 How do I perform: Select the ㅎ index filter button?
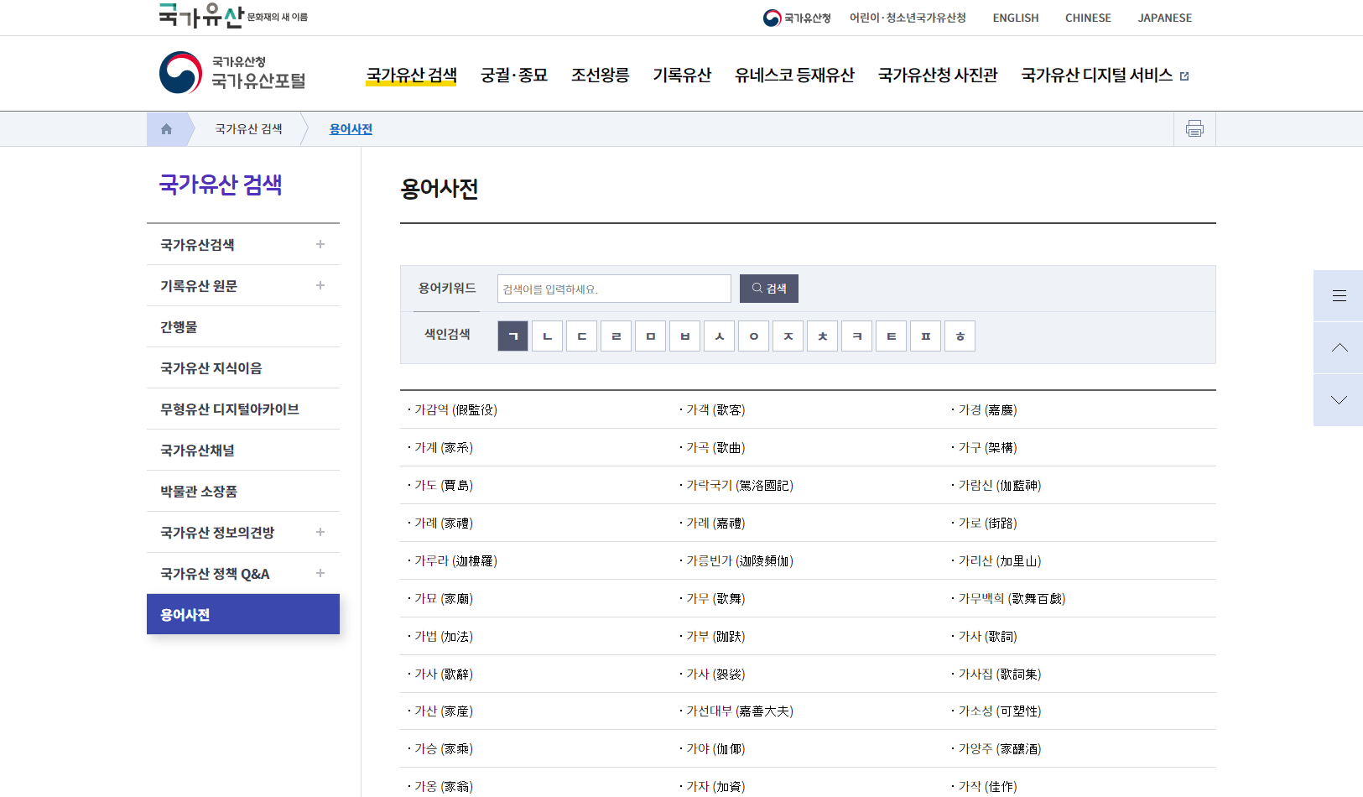click(x=960, y=336)
